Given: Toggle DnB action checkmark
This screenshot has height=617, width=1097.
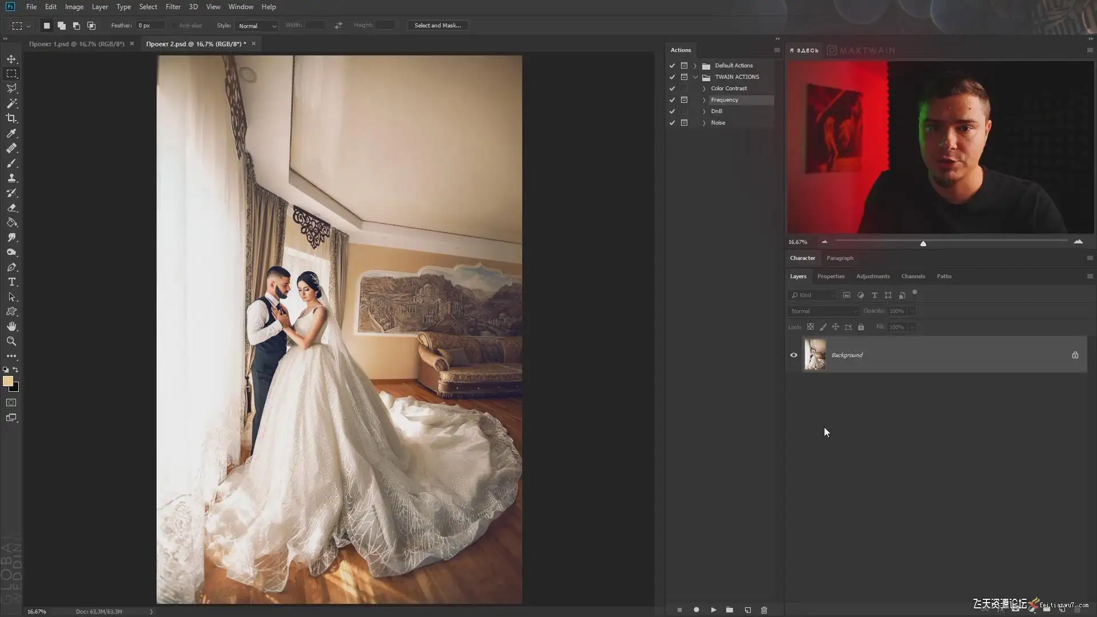Looking at the screenshot, I should point(672,111).
